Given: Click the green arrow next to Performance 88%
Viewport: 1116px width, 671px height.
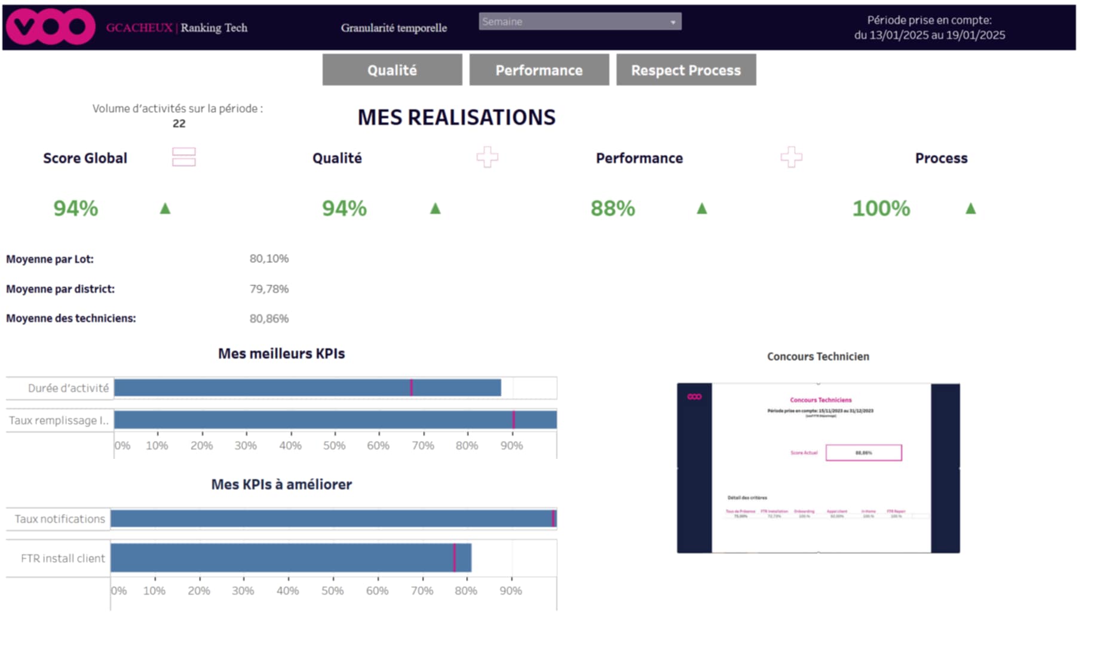Looking at the screenshot, I should [702, 209].
